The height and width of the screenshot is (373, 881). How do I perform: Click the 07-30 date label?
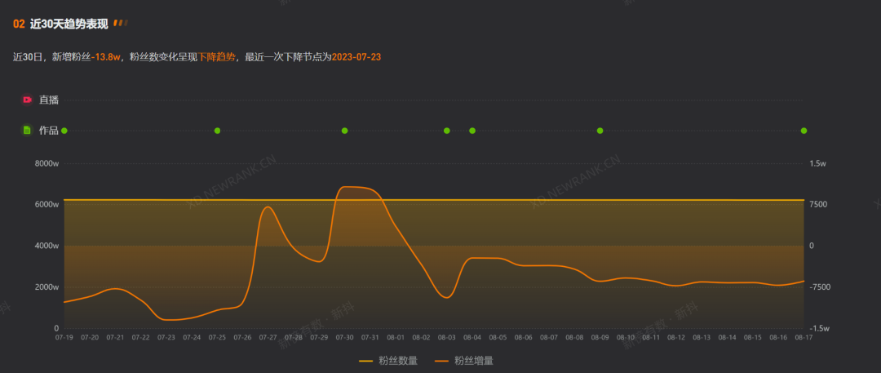(345, 338)
